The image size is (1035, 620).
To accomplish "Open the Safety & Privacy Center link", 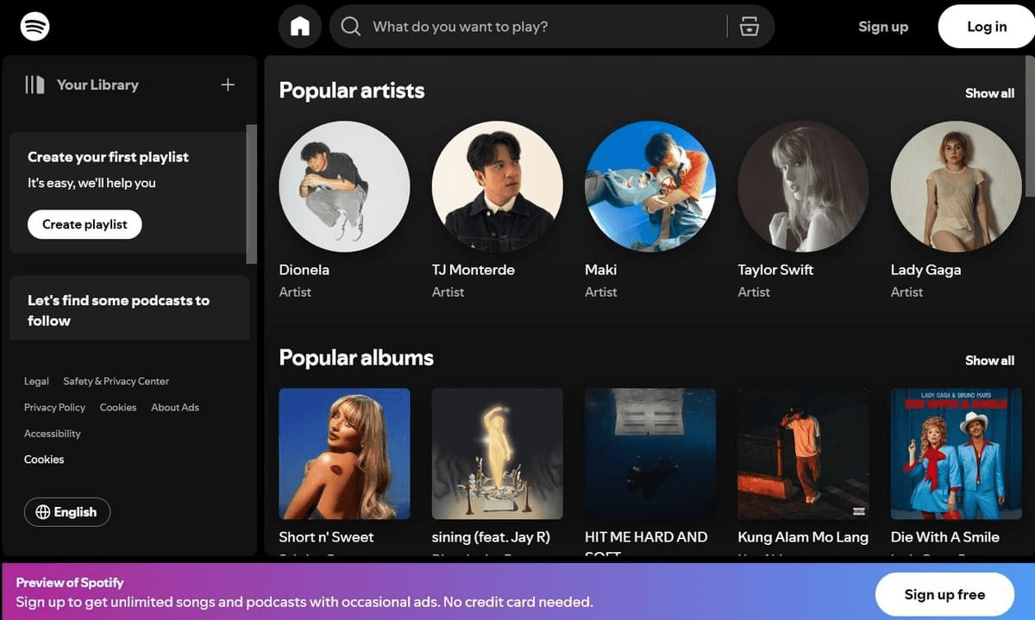I will pyautogui.click(x=116, y=380).
